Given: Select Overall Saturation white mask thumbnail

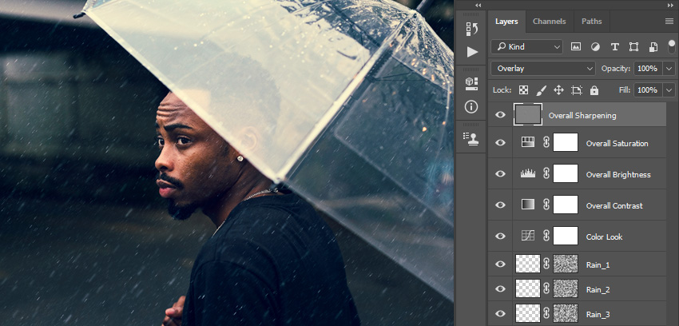Looking at the screenshot, I should pyautogui.click(x=566, y=142).
